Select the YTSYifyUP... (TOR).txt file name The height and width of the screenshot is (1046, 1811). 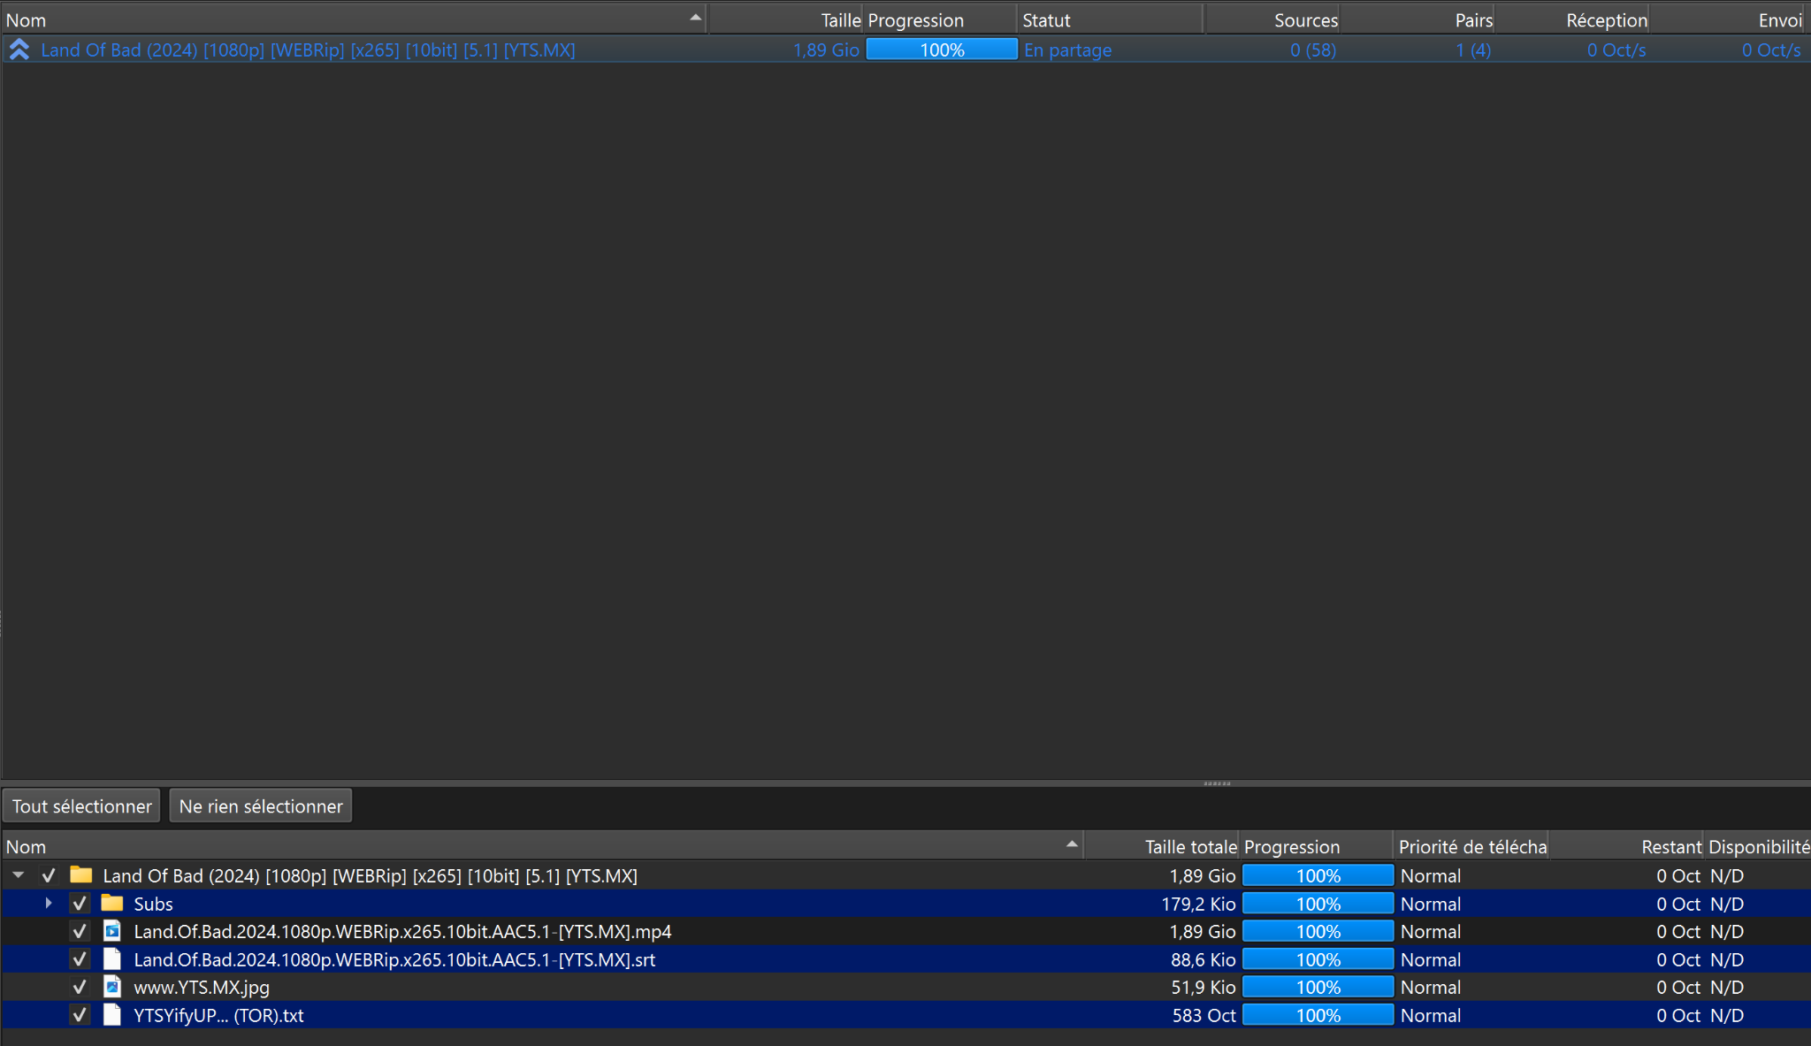point(218,1015)
